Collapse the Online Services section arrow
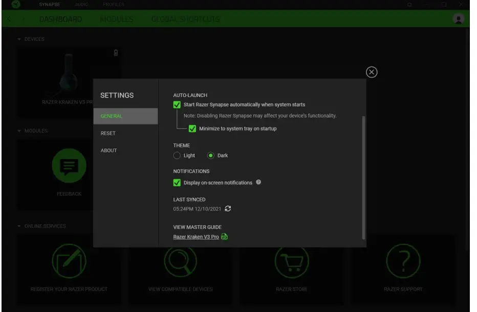The height and width of the screenshot is (312, 477). pyautogui.click(x=19, y=226)
